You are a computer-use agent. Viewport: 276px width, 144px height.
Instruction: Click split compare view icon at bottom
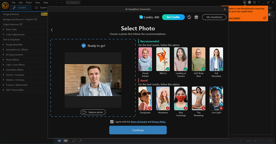(x=66, y=141)
